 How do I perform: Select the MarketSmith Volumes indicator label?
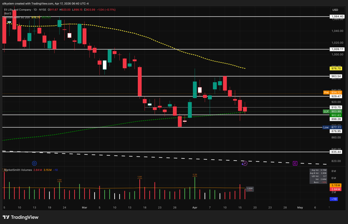(18, 170)
